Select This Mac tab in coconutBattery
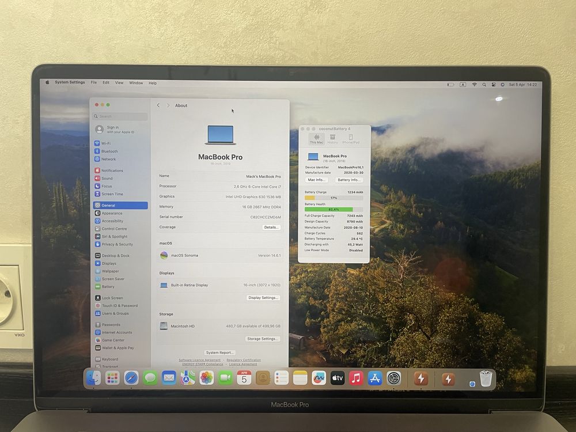Screen dimensions: 576x432 (316, 139)
